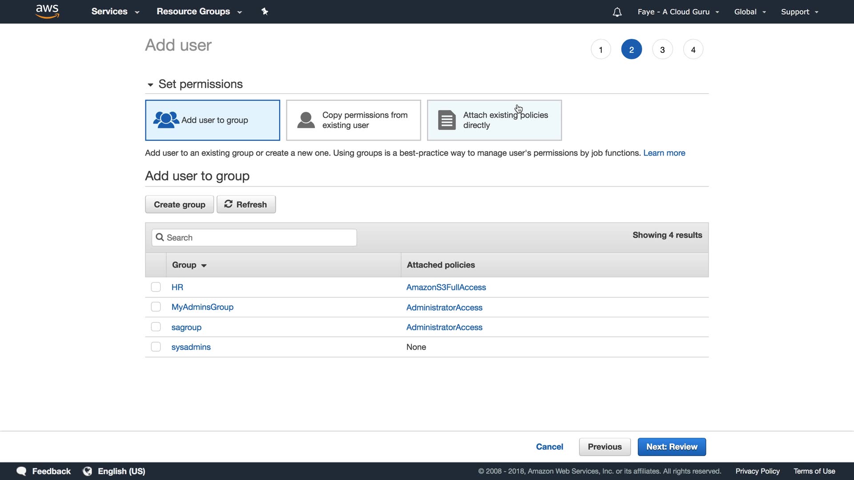Open the notifications bell icon
The width and height of the screenshot is (854, 480).
(x=617, y=12)
